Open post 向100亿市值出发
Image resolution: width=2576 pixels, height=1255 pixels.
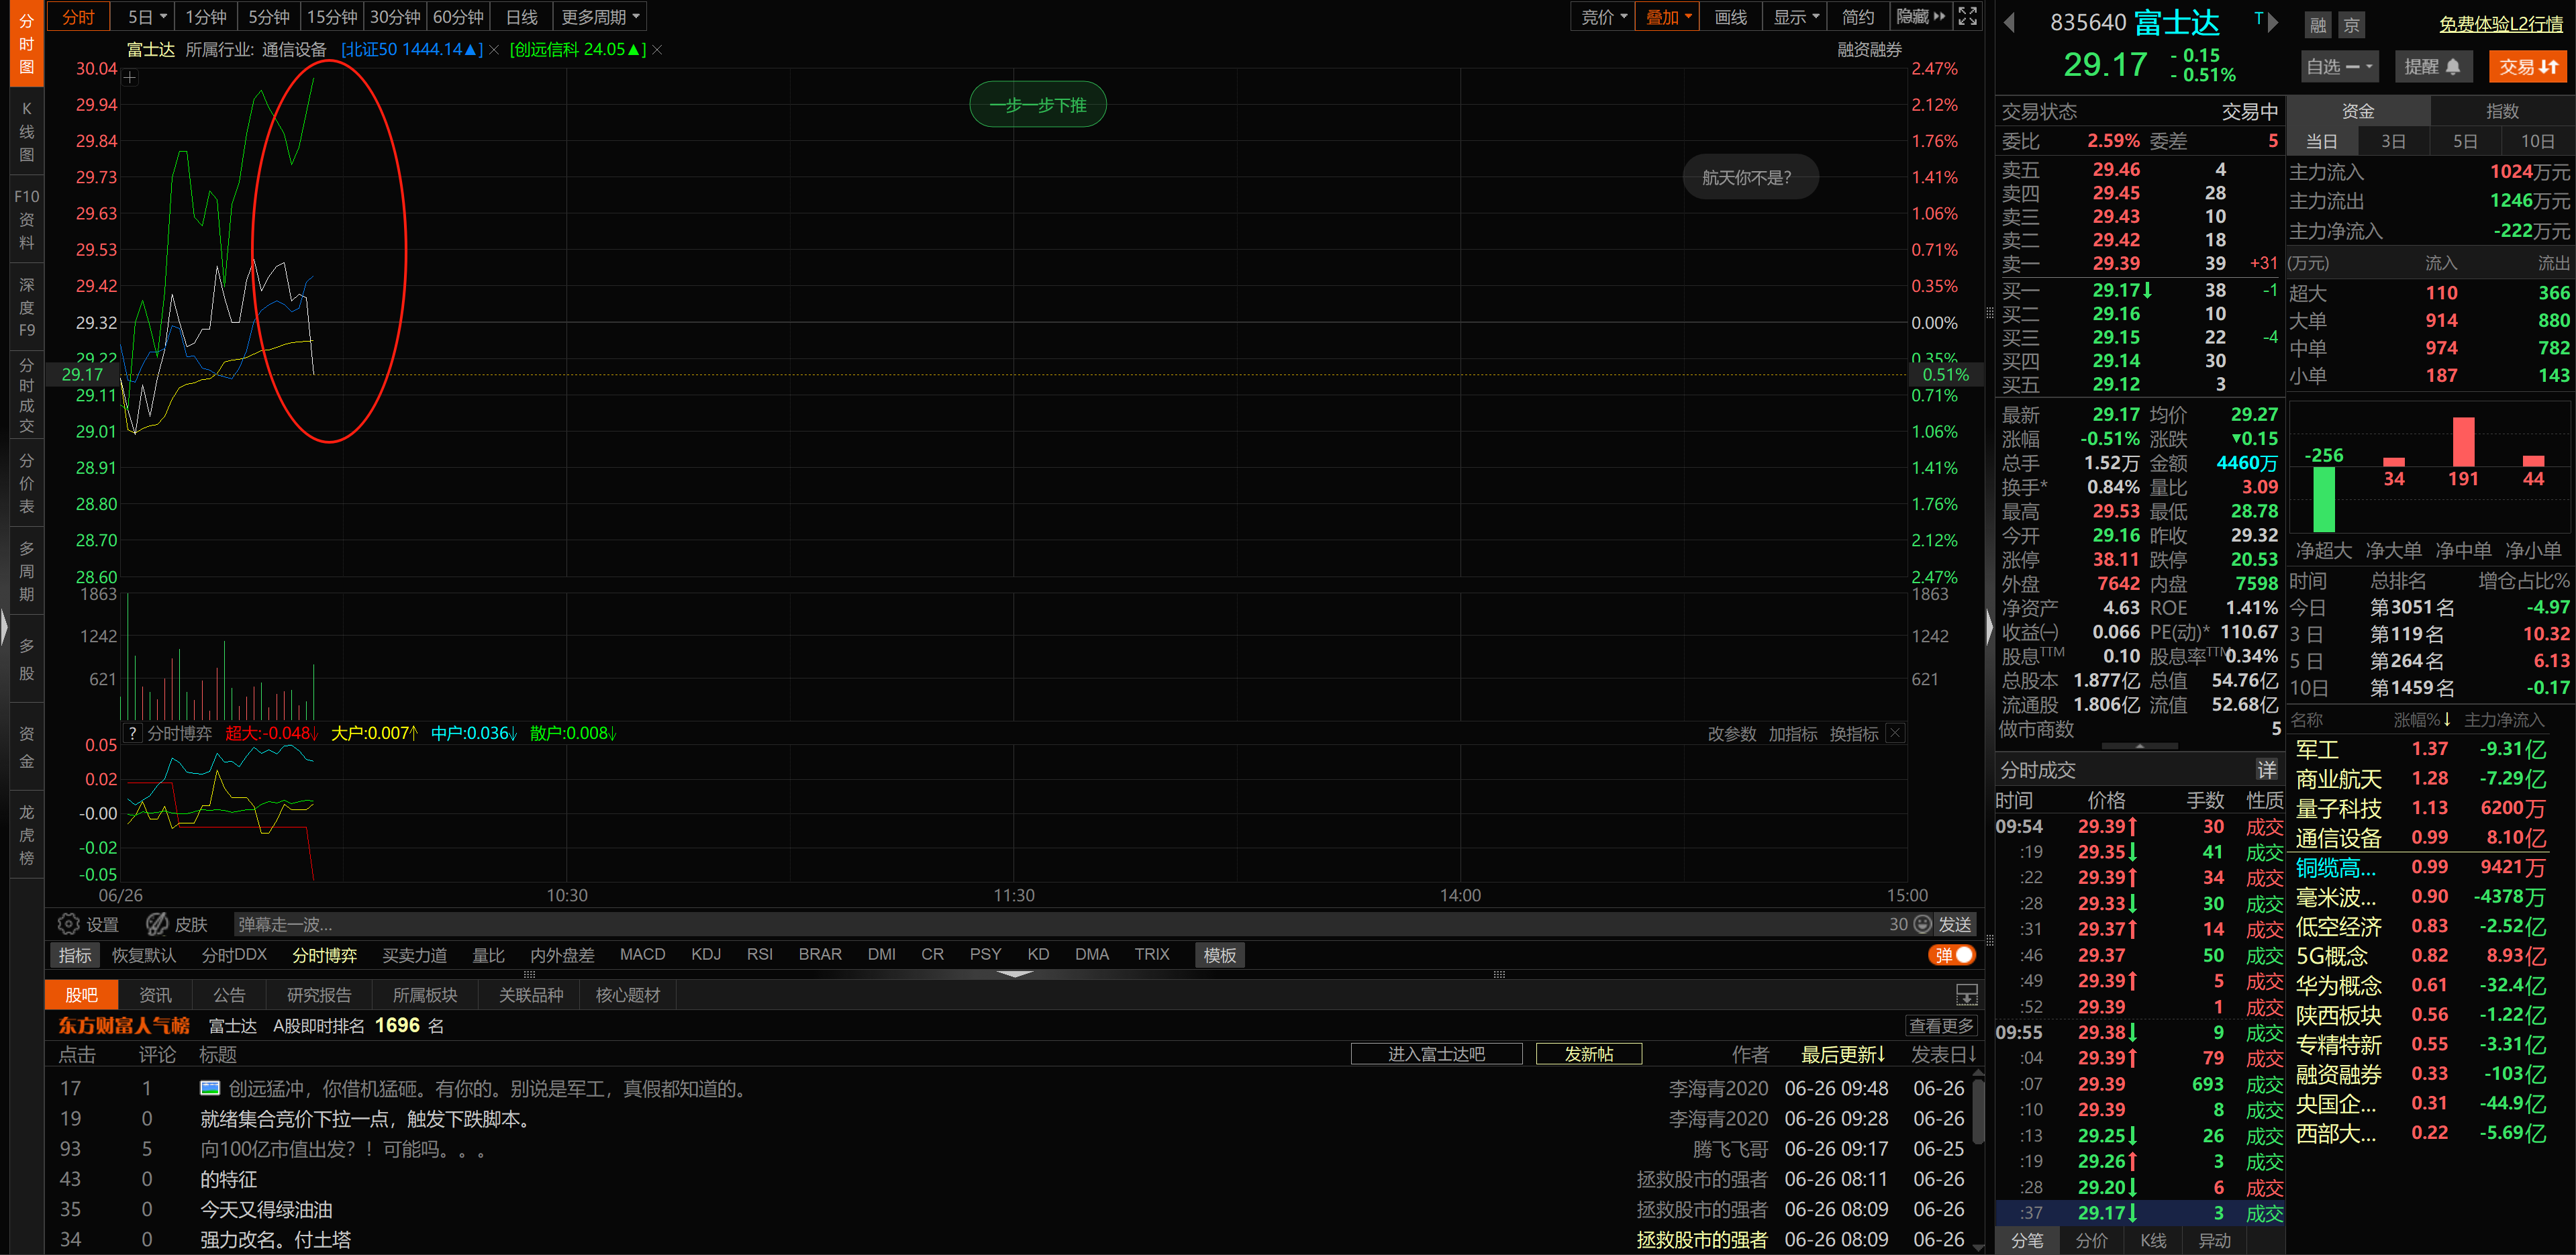pyautogui.click(x=343, y=1149)
